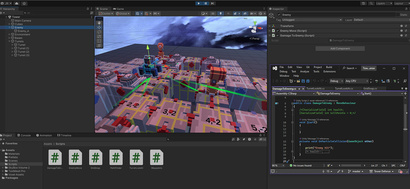Click Save All in Visual Studio toolbar
Screen dimensions: 410x189
click(308, 81)
